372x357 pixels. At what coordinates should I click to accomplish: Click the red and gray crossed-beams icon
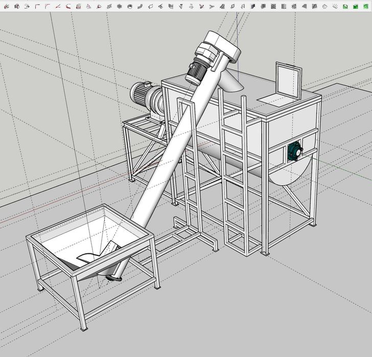tap(201, 7)
